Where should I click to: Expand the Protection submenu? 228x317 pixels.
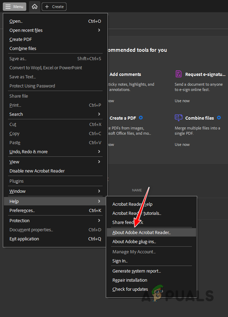pos(55,220)
